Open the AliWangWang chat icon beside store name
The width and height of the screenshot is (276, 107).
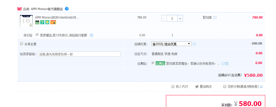click(x=67, y=8)
